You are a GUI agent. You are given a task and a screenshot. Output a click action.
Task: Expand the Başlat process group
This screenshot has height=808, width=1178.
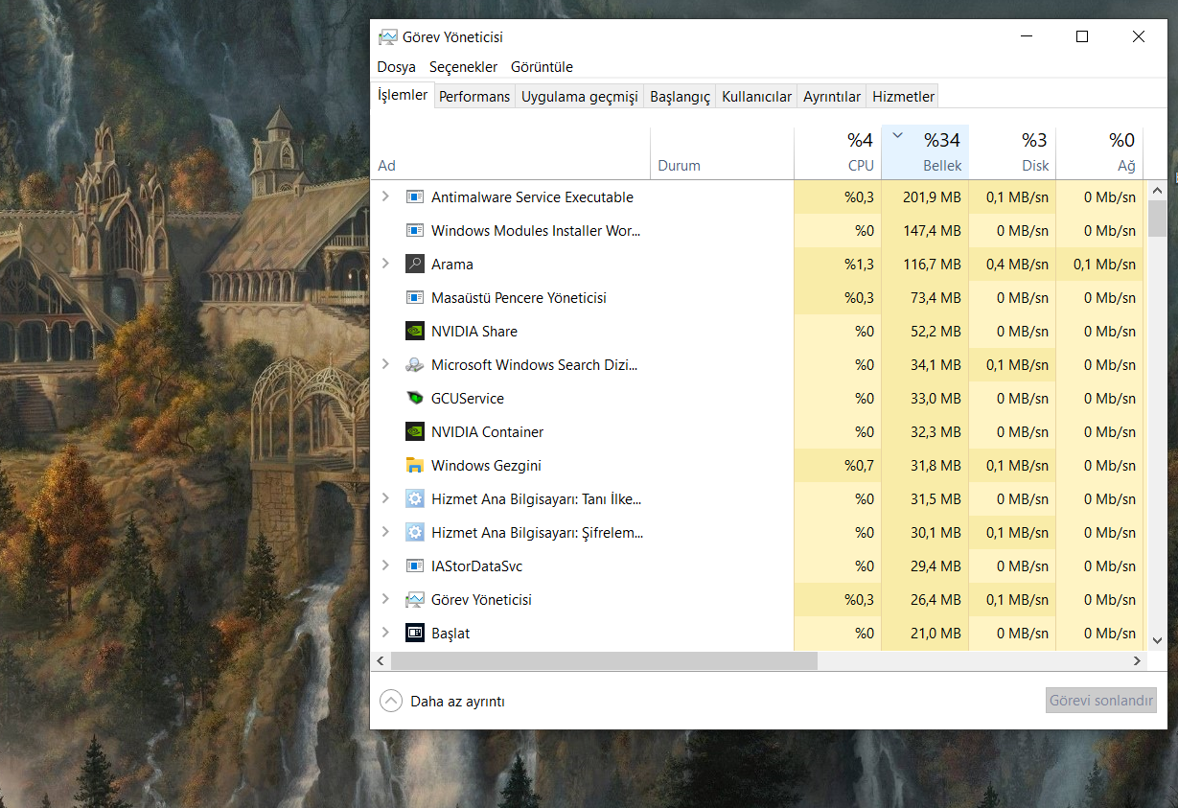pos(385,633)
